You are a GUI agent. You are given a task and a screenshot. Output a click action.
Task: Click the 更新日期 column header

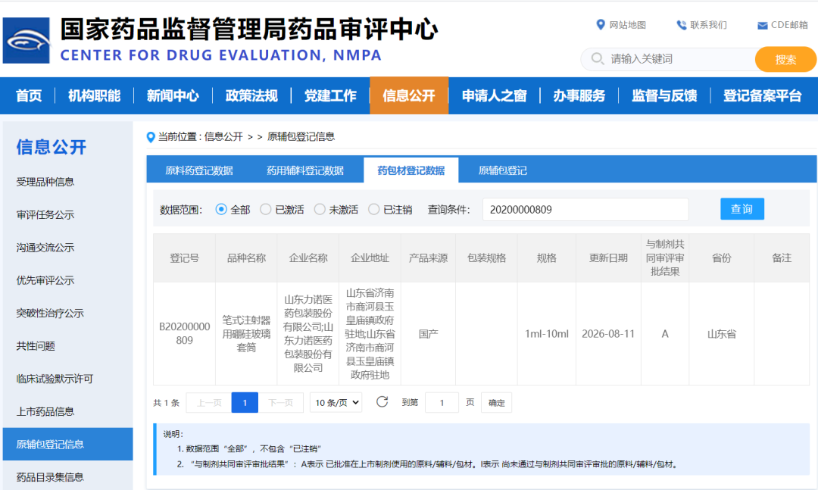pyautogui.click(x=608, y=257)
